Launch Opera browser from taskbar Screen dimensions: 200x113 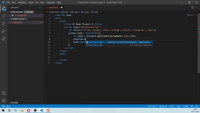[29, 110]
